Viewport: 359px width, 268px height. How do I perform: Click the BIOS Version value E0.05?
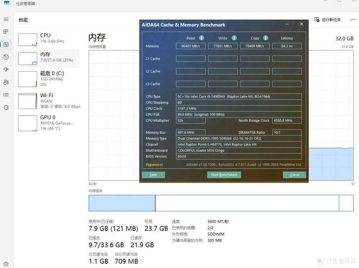pos(239,156)
